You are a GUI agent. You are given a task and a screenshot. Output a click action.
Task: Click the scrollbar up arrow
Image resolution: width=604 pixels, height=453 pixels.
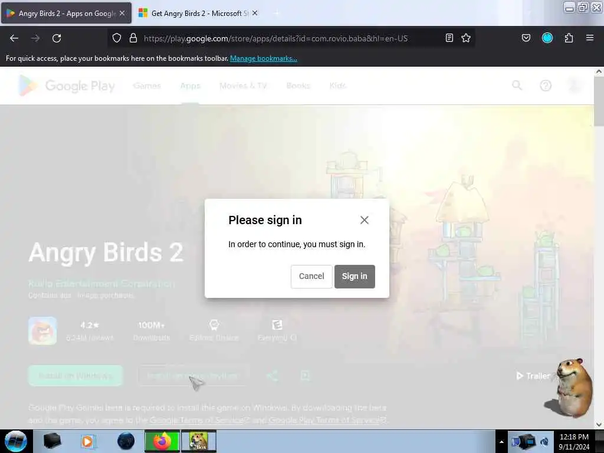599,71
